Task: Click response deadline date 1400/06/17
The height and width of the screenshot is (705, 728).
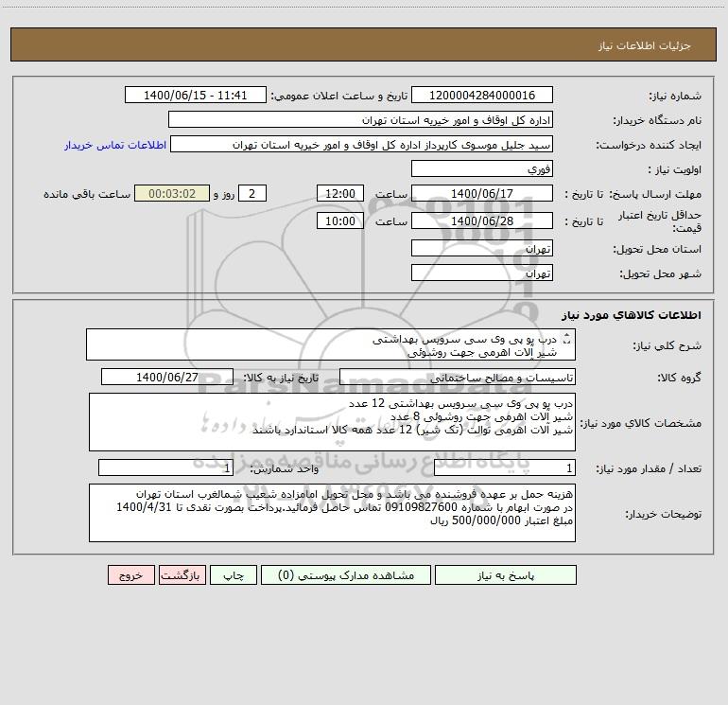Action: pyautogui.click(x=482, y=193)
